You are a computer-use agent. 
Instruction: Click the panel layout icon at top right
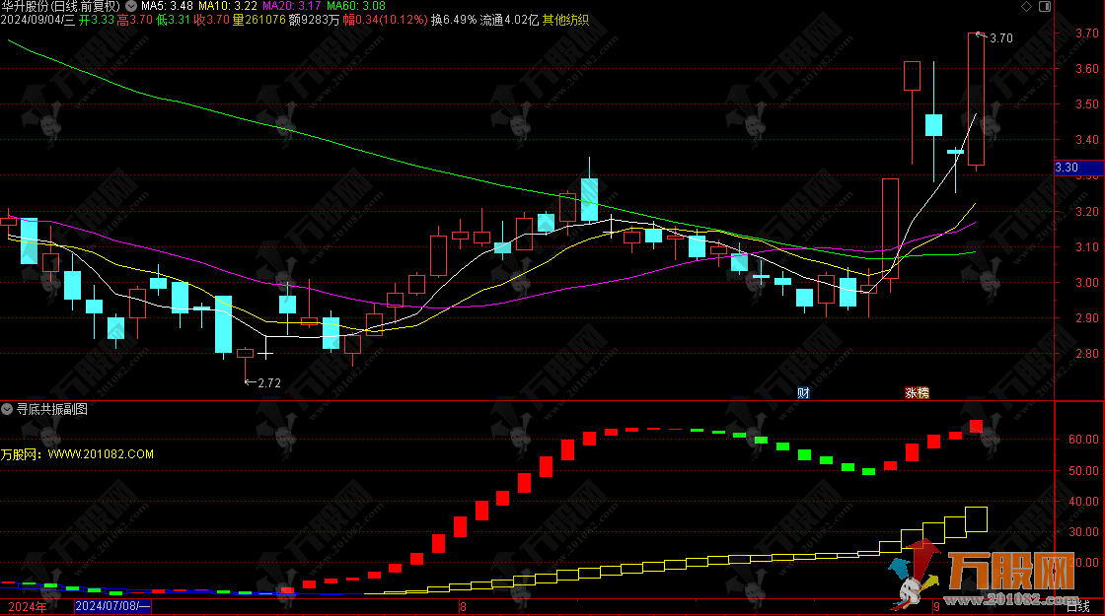pyautogui.click(x=1043, y=6)
